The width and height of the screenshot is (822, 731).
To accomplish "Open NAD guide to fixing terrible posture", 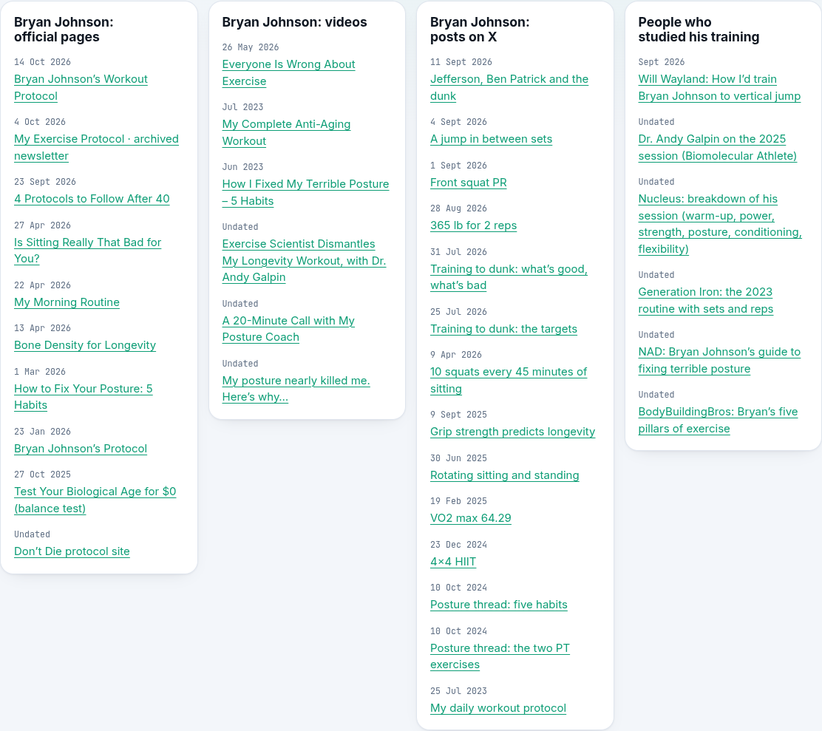I will (x=719, y=360).
